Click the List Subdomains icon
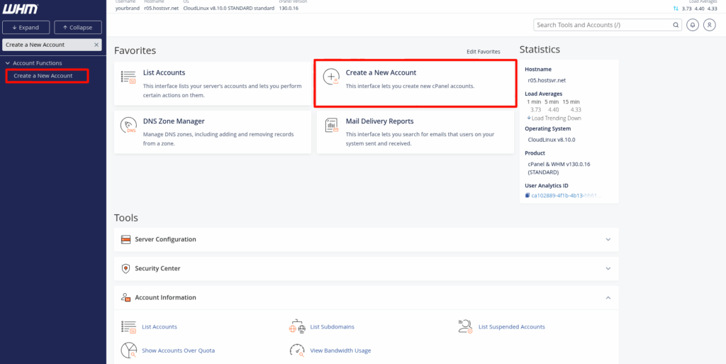This screenshot has height=364, width=726. (297, 326)
